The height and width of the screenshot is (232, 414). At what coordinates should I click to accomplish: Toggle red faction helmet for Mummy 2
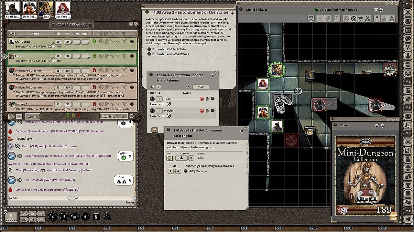(x=94, y=104)
